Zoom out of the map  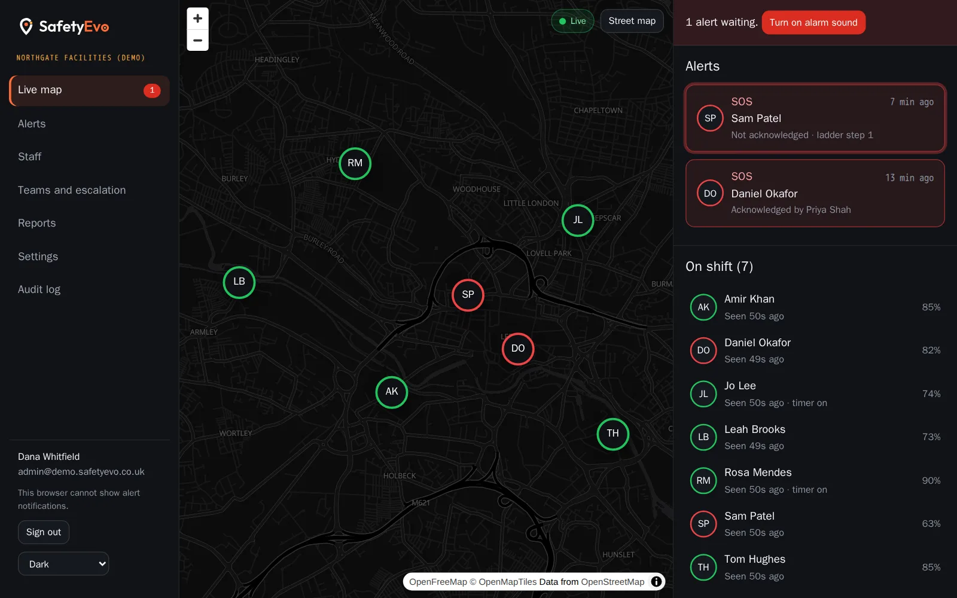[x=197, y=41]
